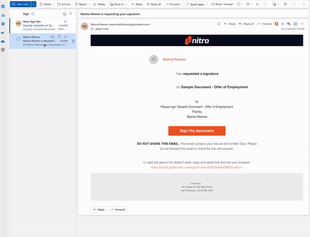The image size is (310, 237).
Task: Select Sweep in the toolbar
Action: 98,4
